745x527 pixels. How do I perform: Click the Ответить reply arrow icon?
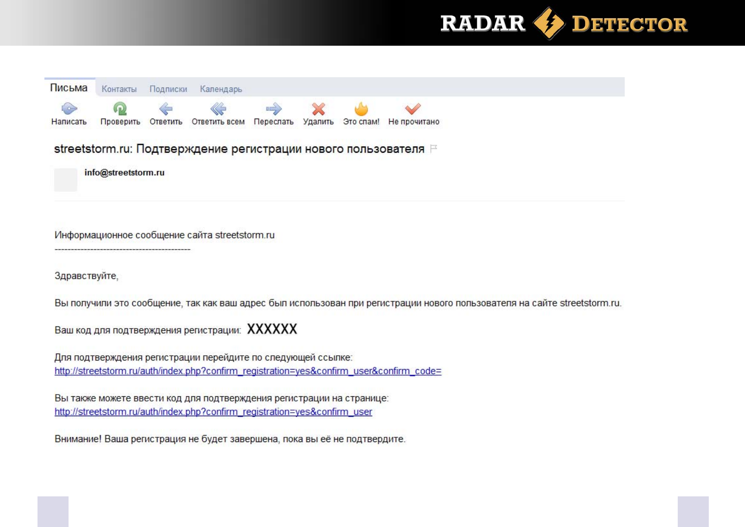166,109
